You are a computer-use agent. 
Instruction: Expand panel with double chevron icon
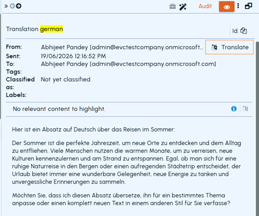point(6,6)
